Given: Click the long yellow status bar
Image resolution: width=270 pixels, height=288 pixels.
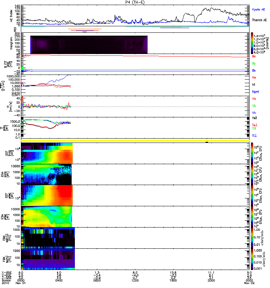Looking at the screenshot, I should [135, 141].
